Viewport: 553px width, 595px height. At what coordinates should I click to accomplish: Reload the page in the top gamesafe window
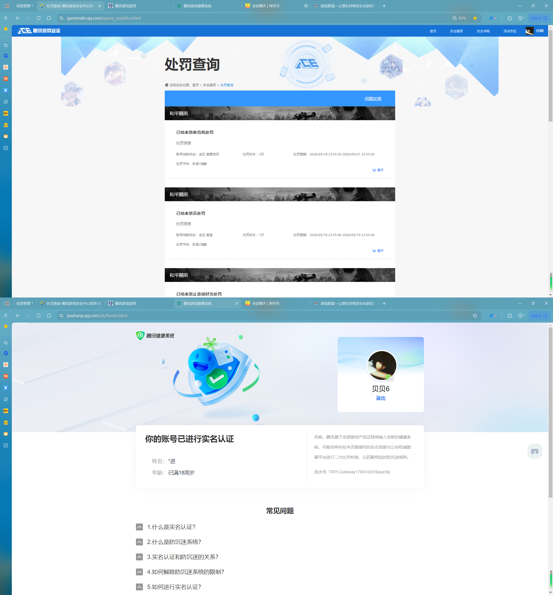(x=39, y=18)
